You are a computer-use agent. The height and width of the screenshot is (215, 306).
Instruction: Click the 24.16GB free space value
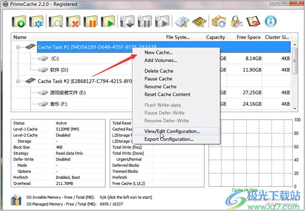point(252,104)
